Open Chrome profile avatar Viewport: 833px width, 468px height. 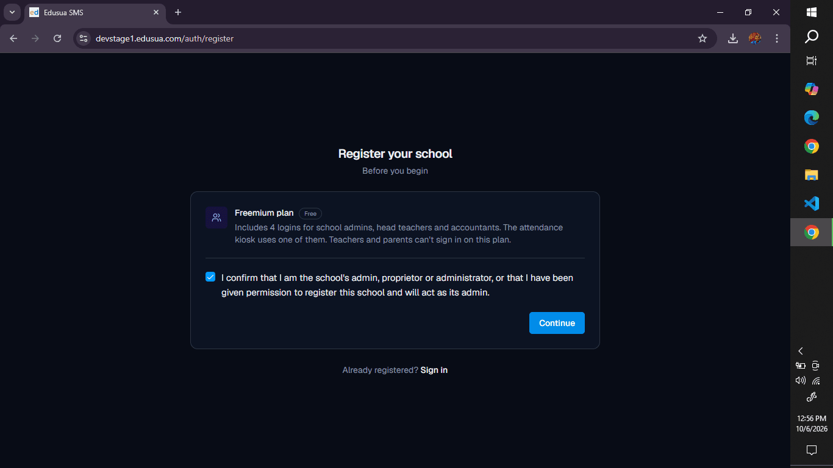pos(755,38)
